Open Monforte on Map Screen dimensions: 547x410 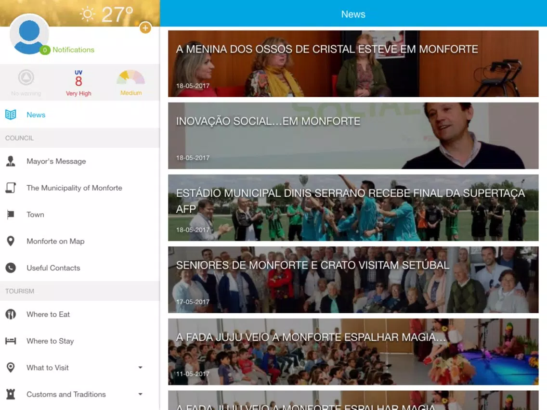tap(80, 241)
